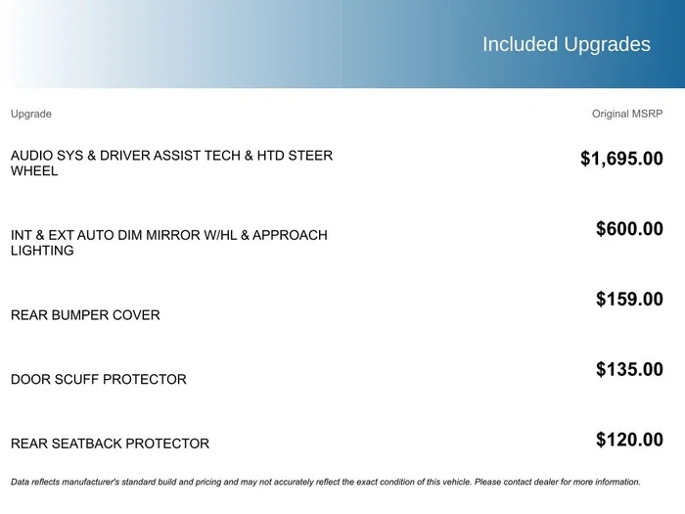Click the word WHEEL in first upgrade
Screen dimensions: 685x514
pos(34,171)
